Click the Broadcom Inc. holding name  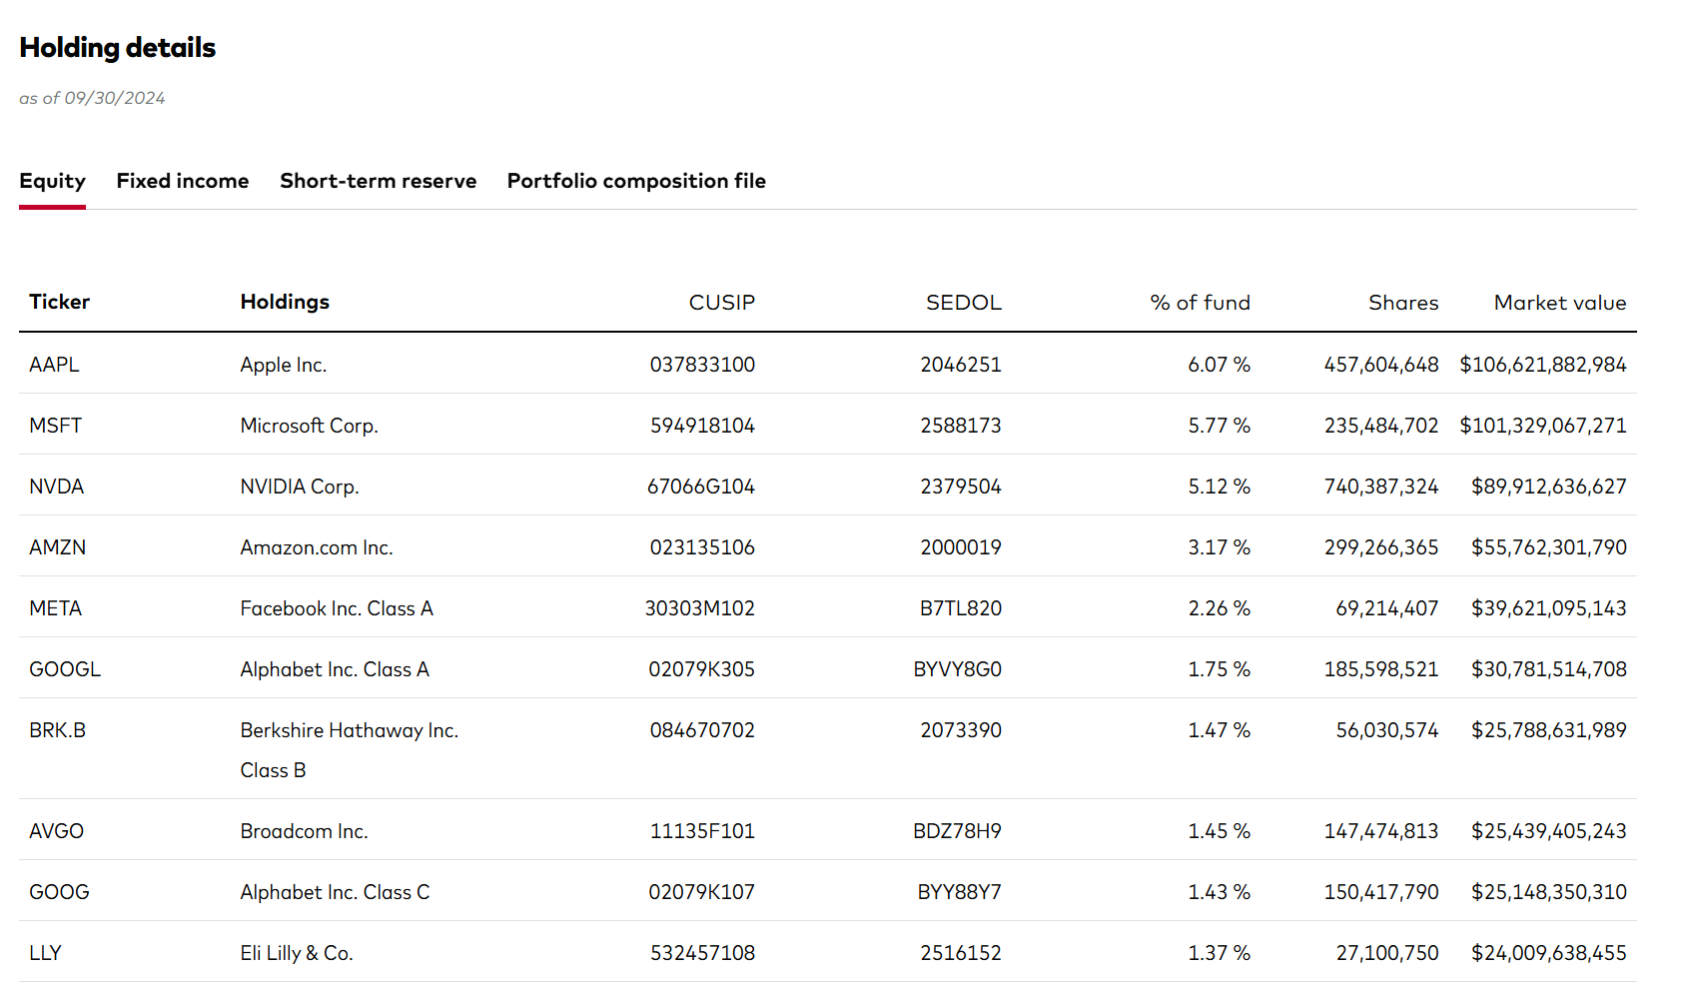tap(304, 831)
